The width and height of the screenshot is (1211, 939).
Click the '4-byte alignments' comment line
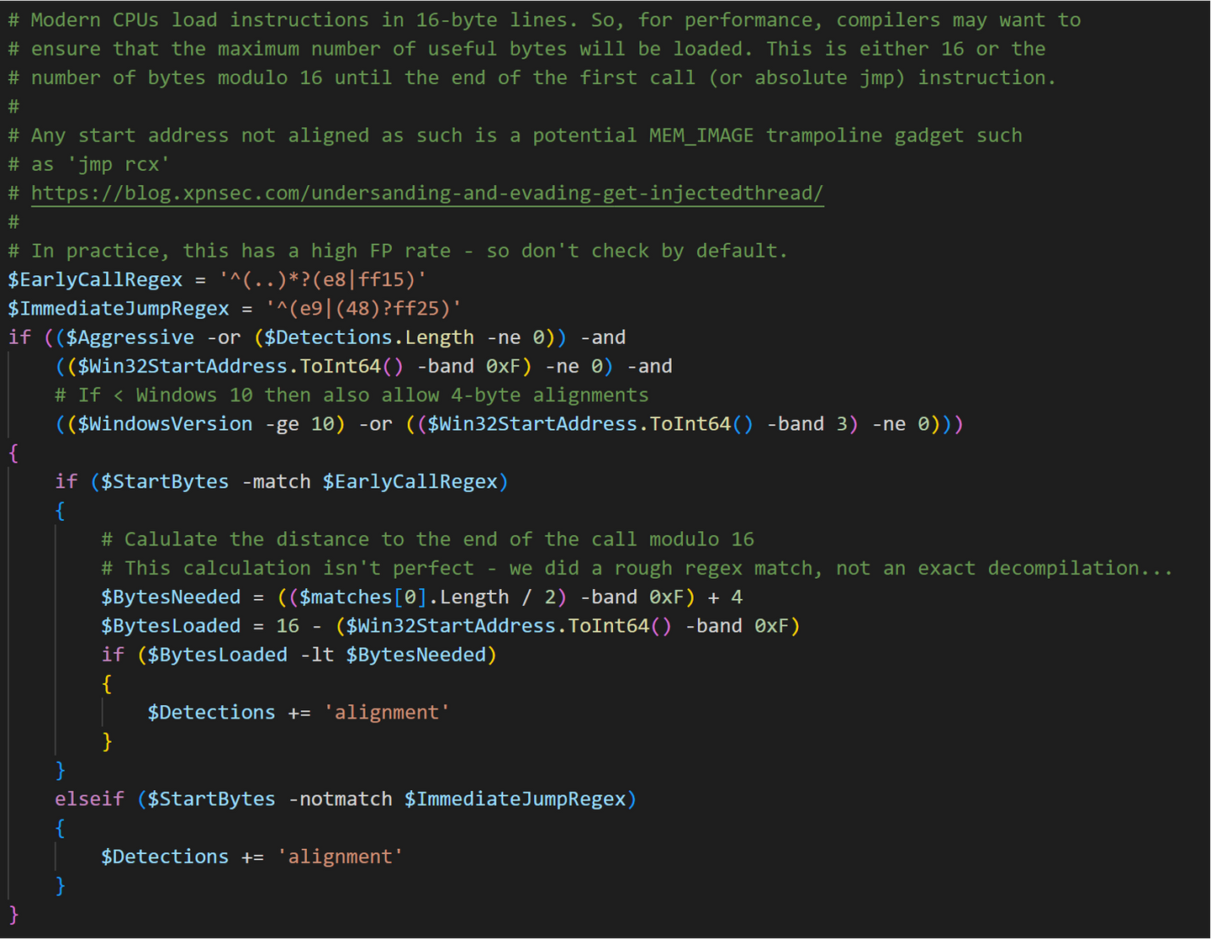coord(352,395)
